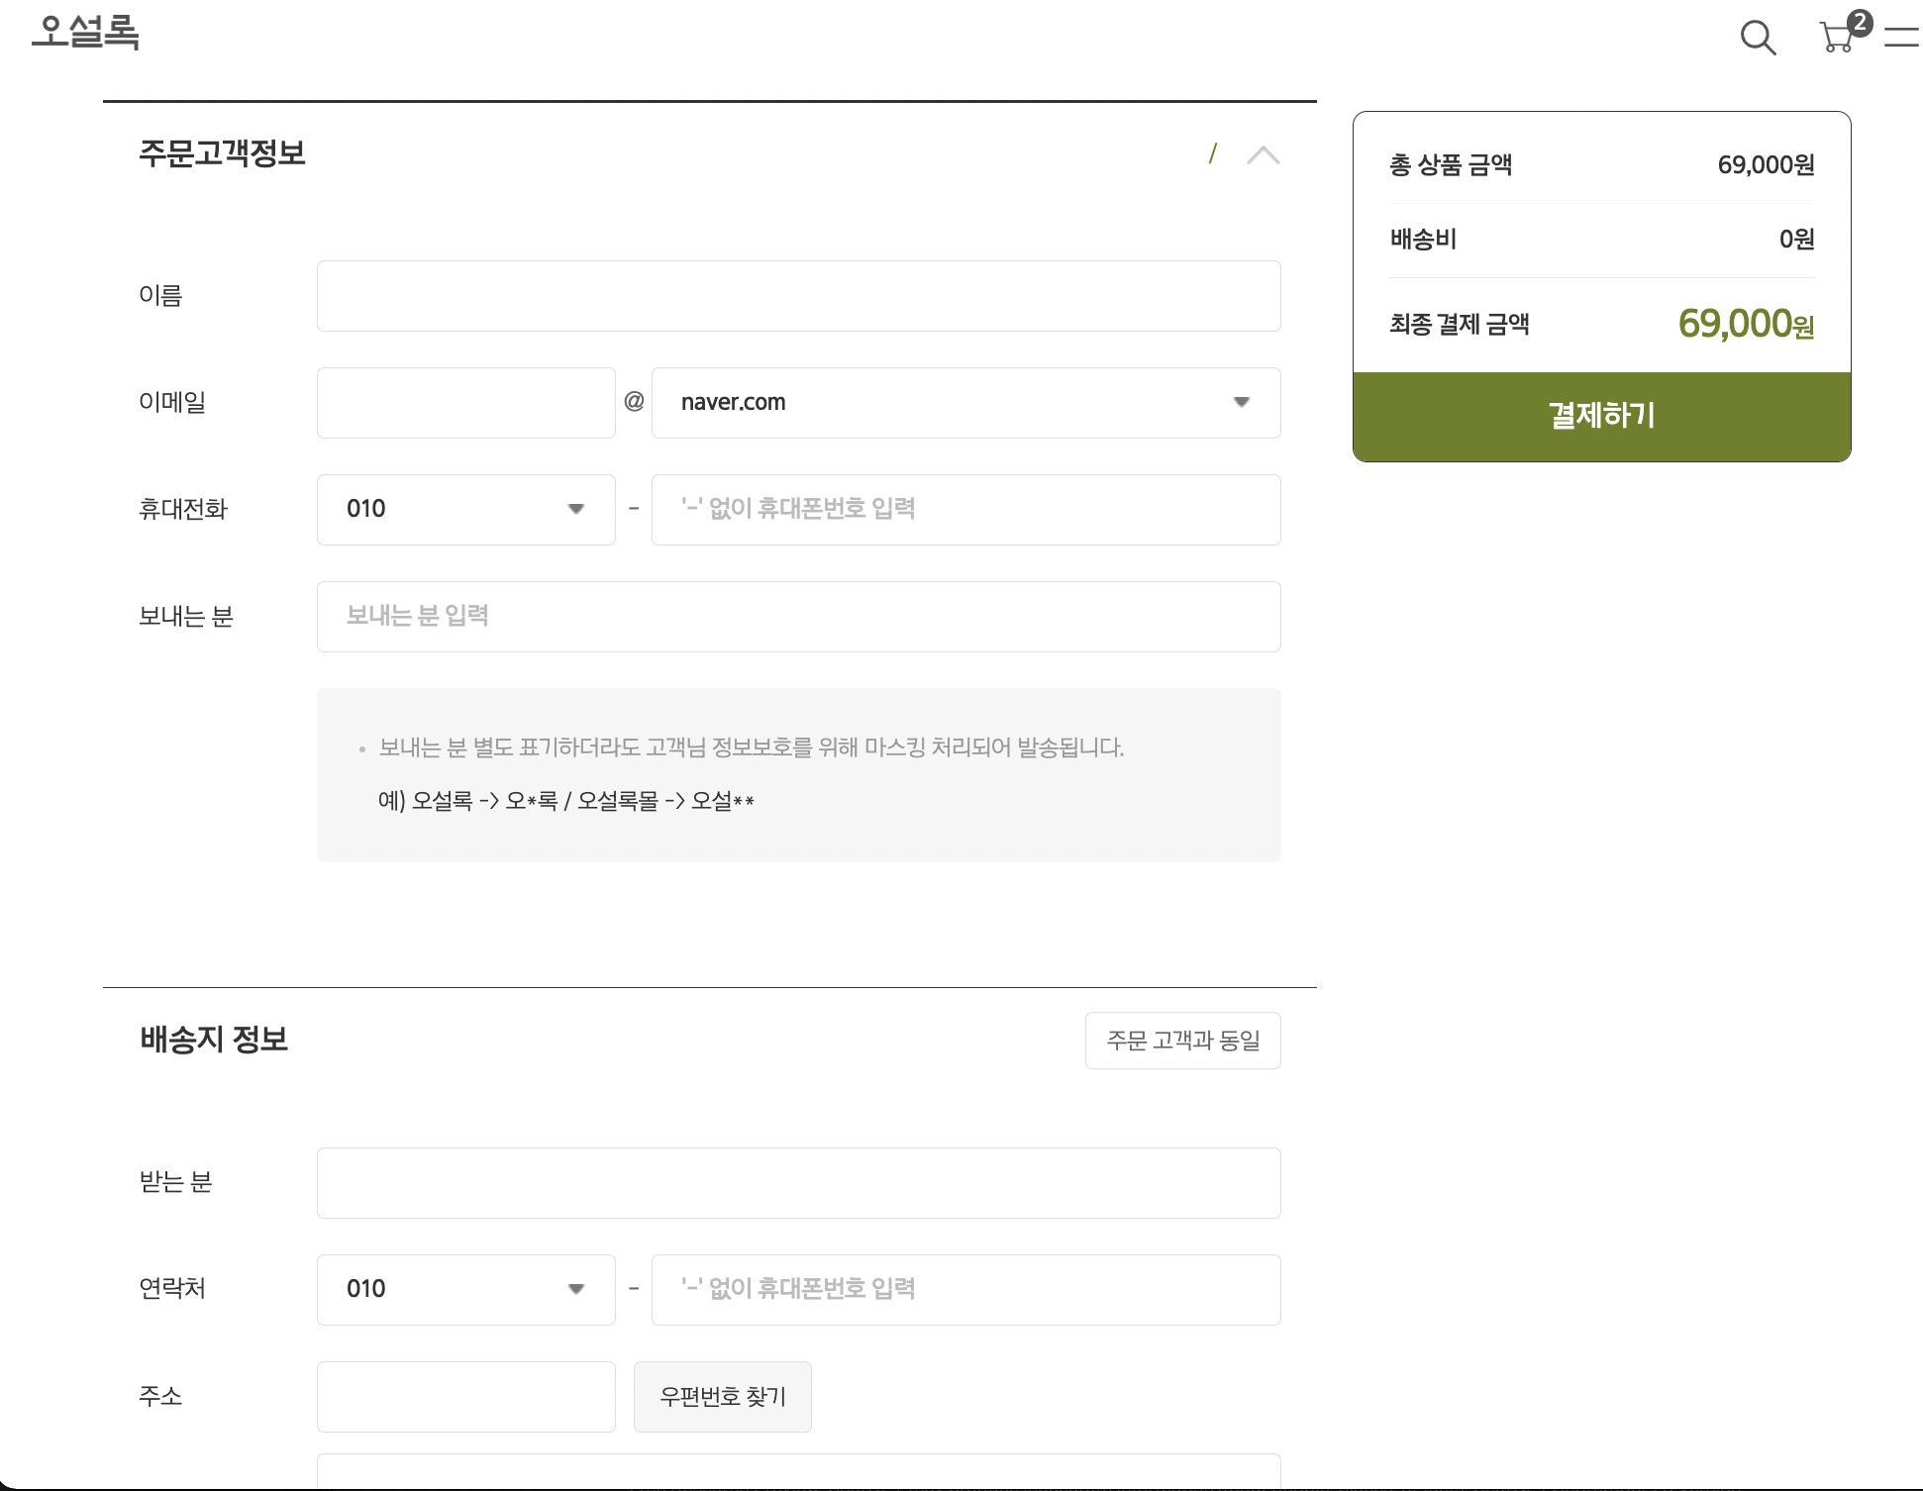Click the 연락처 phone number input field
The width and height of the screenshot is (1923, 1491).
tap(965, 1290)
